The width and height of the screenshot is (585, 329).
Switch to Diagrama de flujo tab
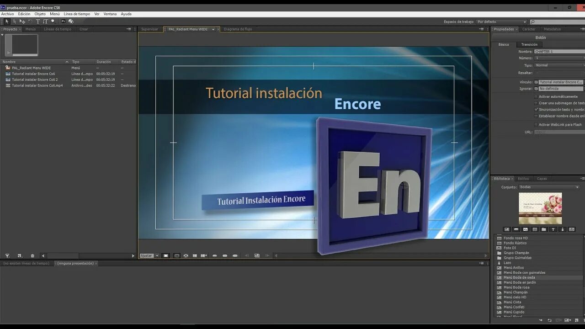[238, 29]
